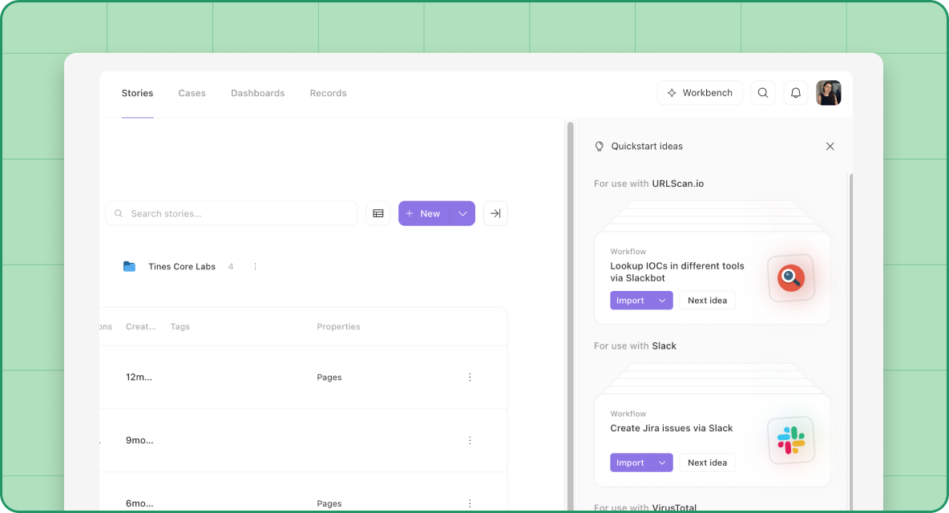949x513 pixels.
Task: Click the Create Jira issues via Slack title
Action: [x=671, y=428]
